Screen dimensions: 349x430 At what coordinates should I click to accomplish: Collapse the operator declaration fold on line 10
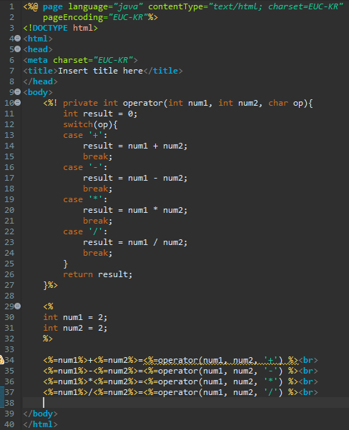18,103
